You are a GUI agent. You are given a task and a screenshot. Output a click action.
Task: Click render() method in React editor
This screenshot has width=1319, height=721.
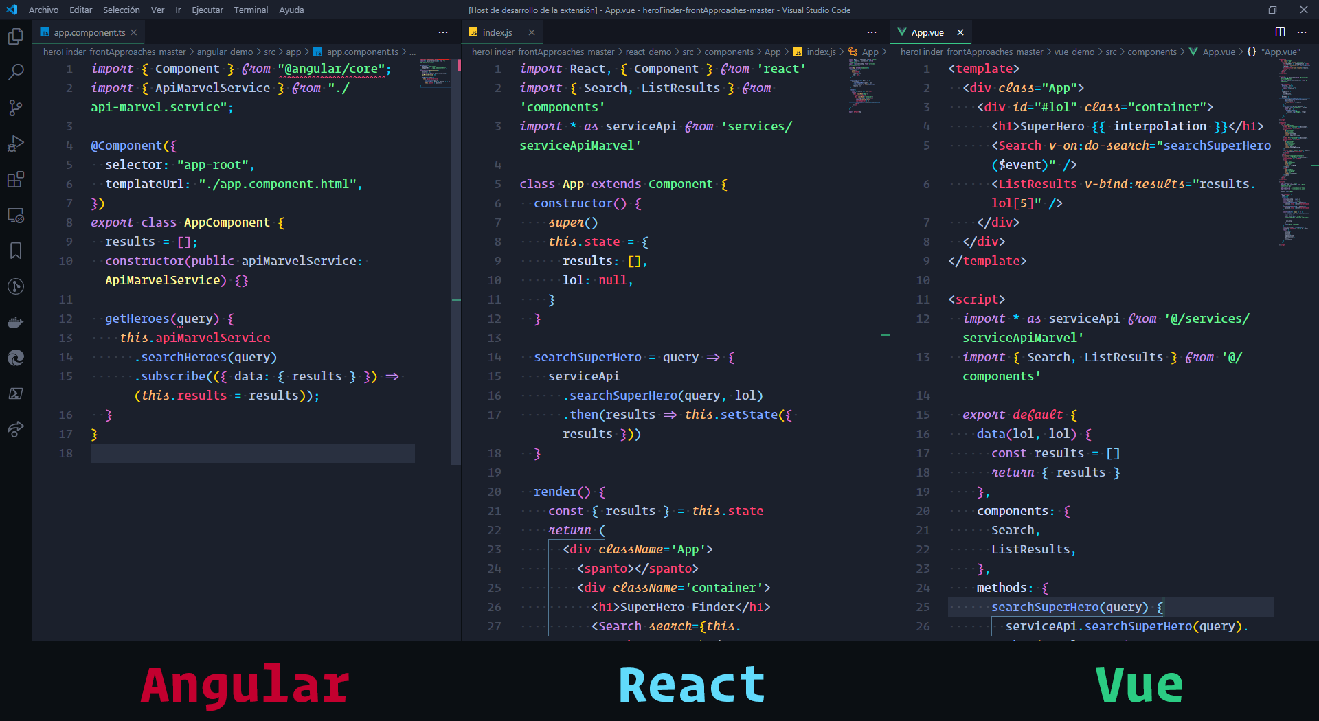coord(562,492)
